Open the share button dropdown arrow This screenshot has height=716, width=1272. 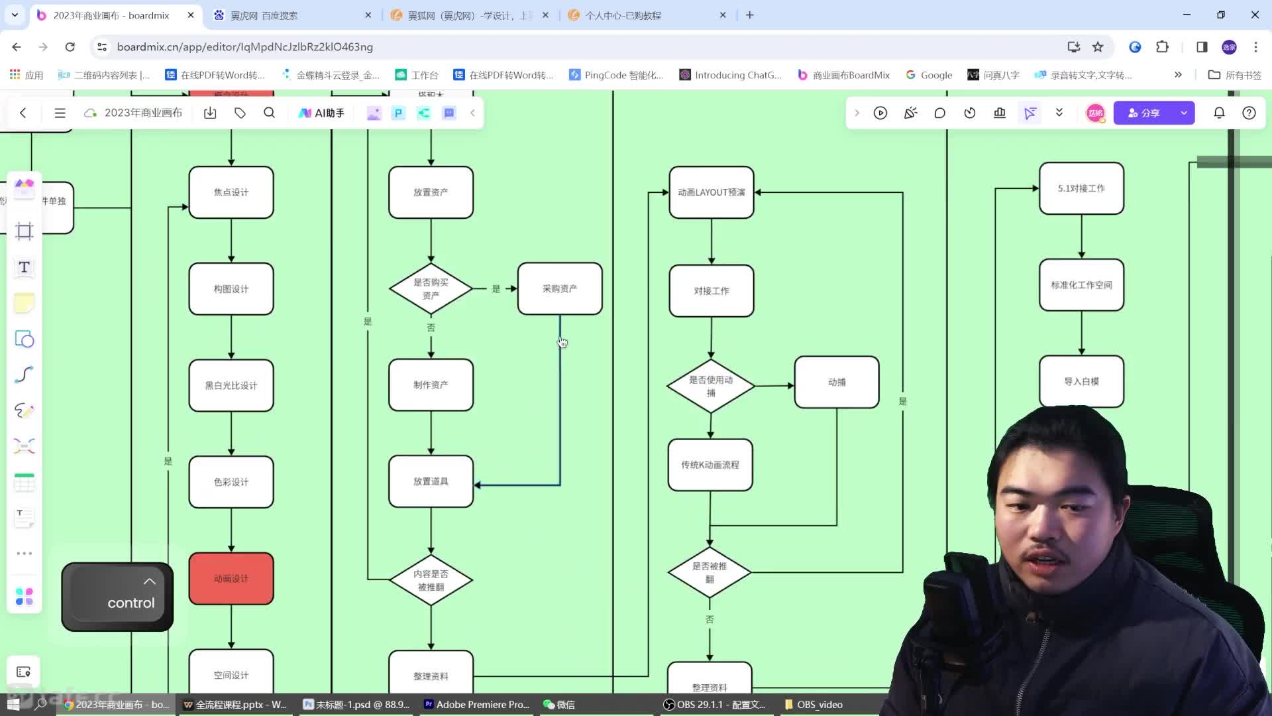click(x=1184, y=113)
